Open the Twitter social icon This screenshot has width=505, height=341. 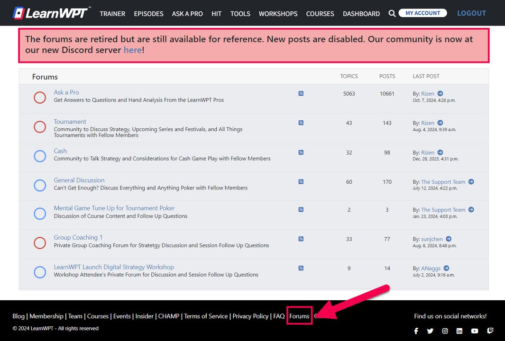[x=430, y=331]
